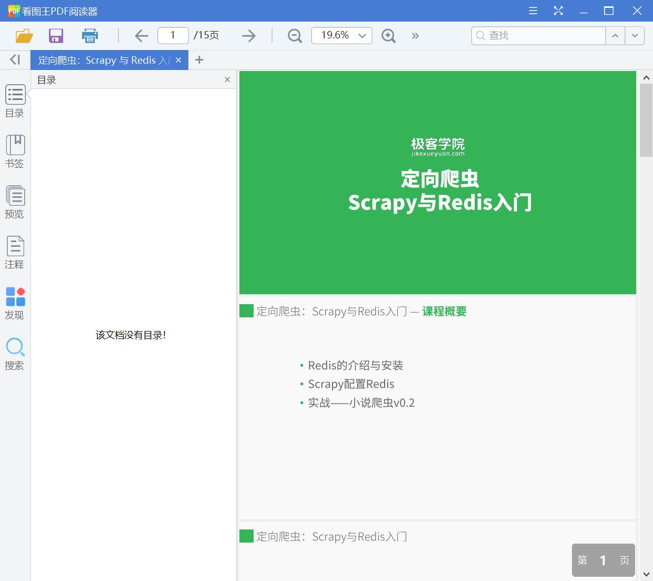The image size is (653, 581).
Task: Open the hamburger menu in the title bar
Action: click(x=533, y=11)
